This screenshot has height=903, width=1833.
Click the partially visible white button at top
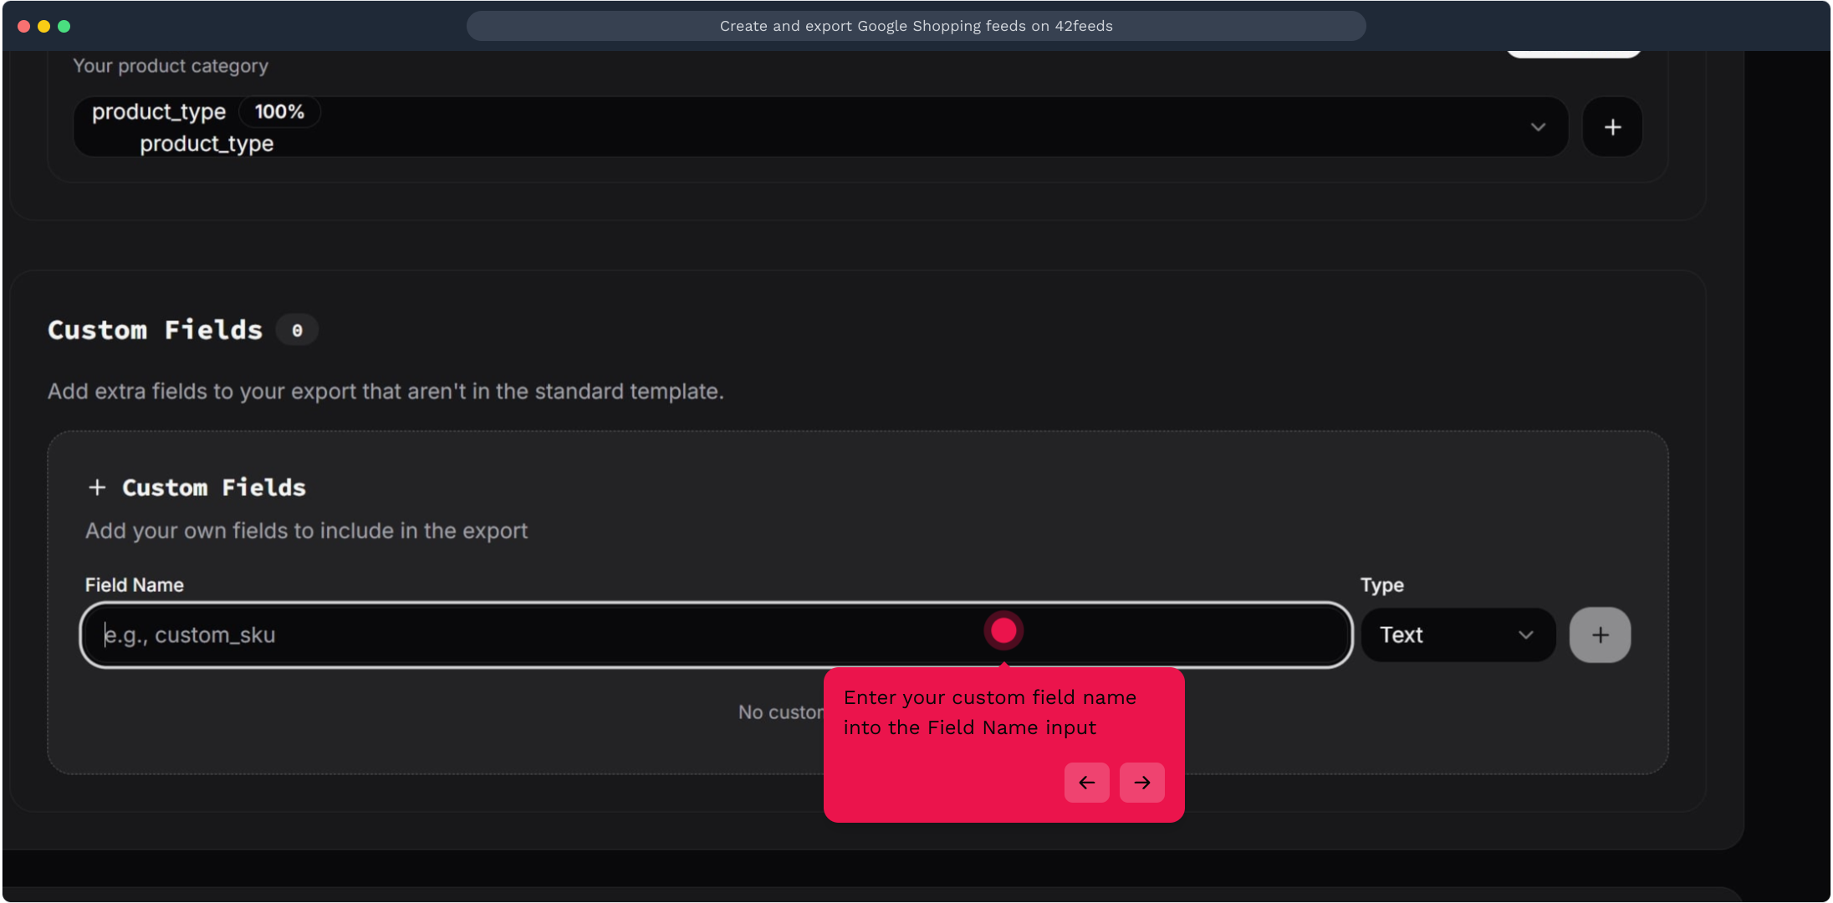1573,53
